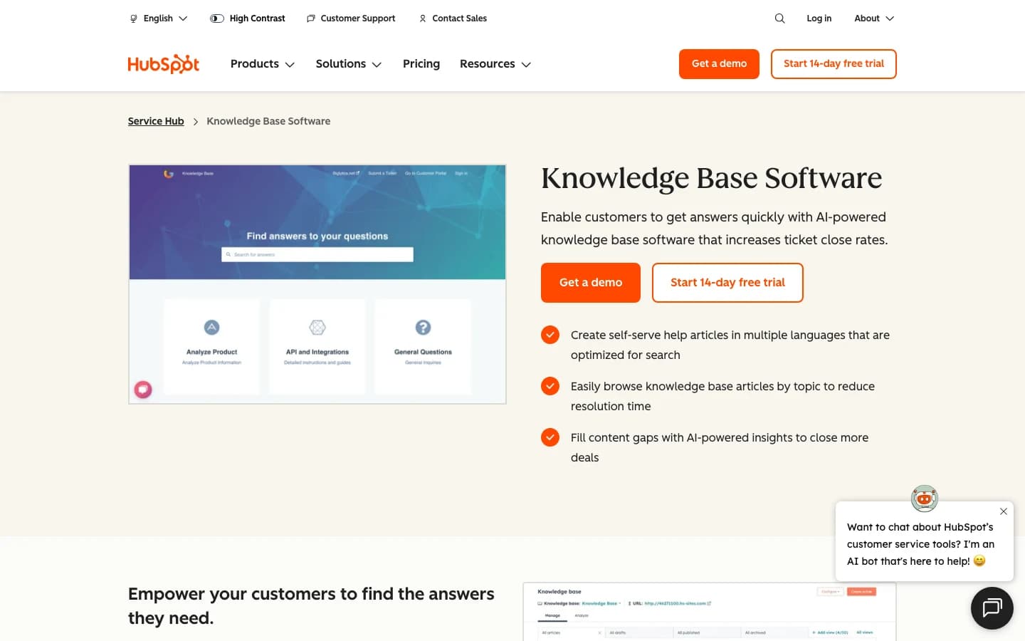Open the chat widget bubble icon
This screenshot has width=1025, height=641.
[x=992, y=608]
